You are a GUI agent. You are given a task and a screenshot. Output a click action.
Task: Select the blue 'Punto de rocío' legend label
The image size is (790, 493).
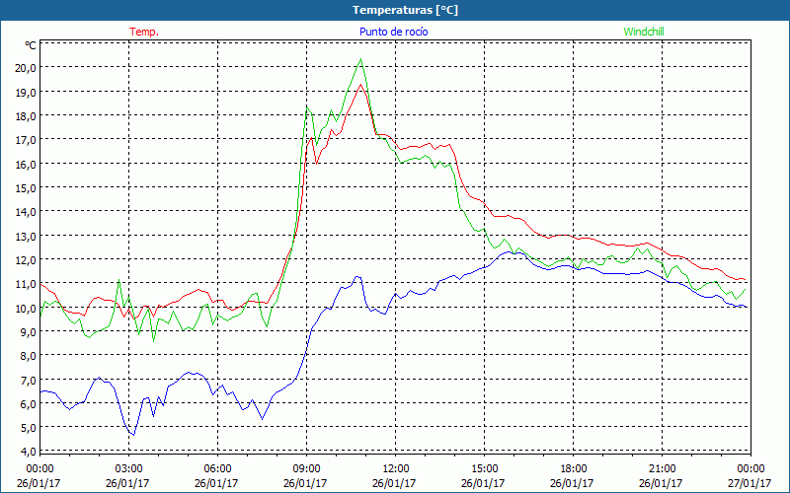coord(393,32)
